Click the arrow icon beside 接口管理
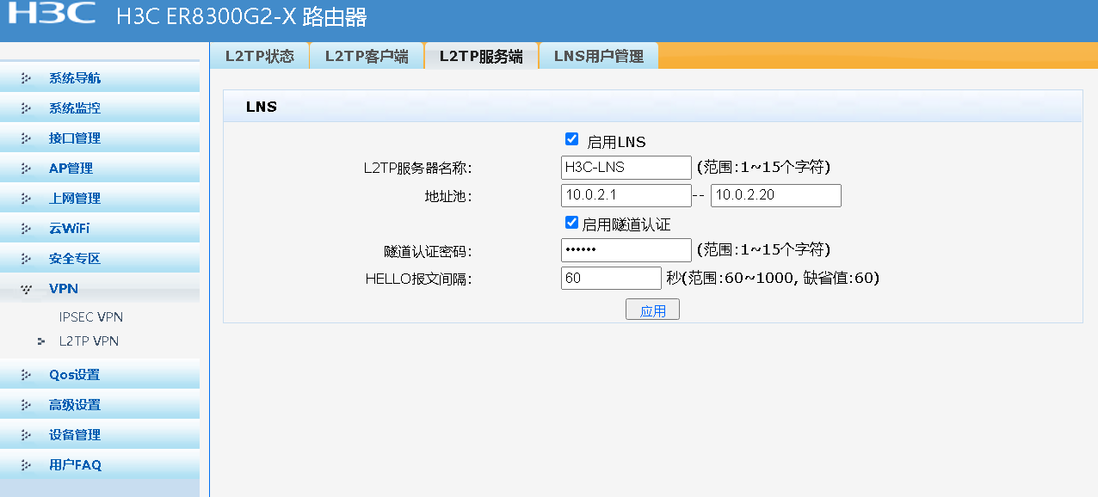Image resolution: width=1098 pixels, height=497 pixels. coord(27,138)
